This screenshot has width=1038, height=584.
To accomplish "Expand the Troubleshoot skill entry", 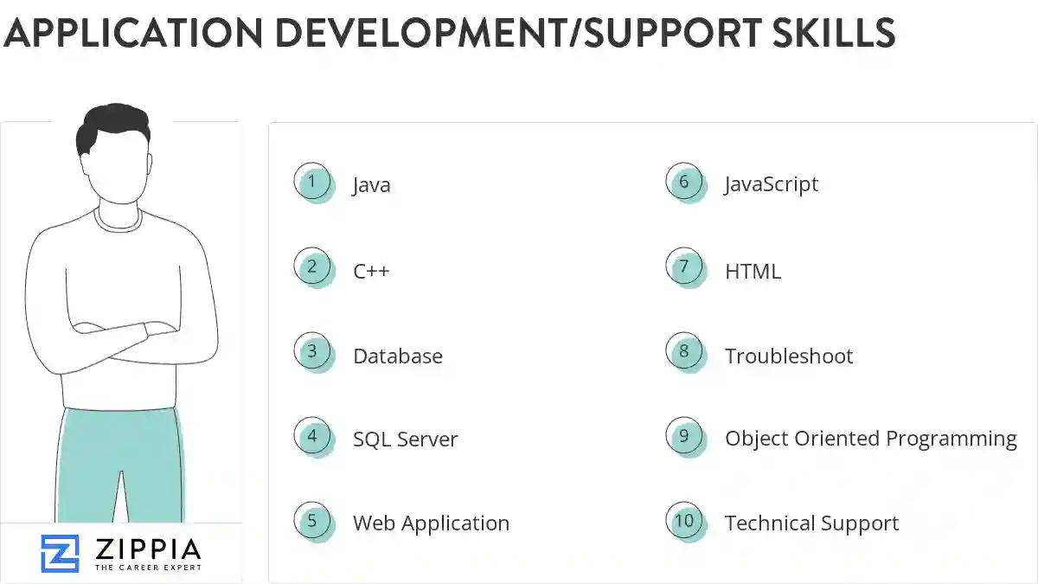I will (x=790, y=356).
